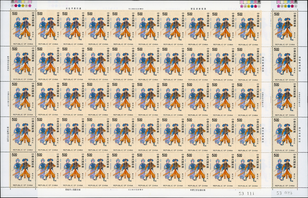Pick the yellow square in top-left color bar
Screen dimensions: 308x198
[23, 2]
